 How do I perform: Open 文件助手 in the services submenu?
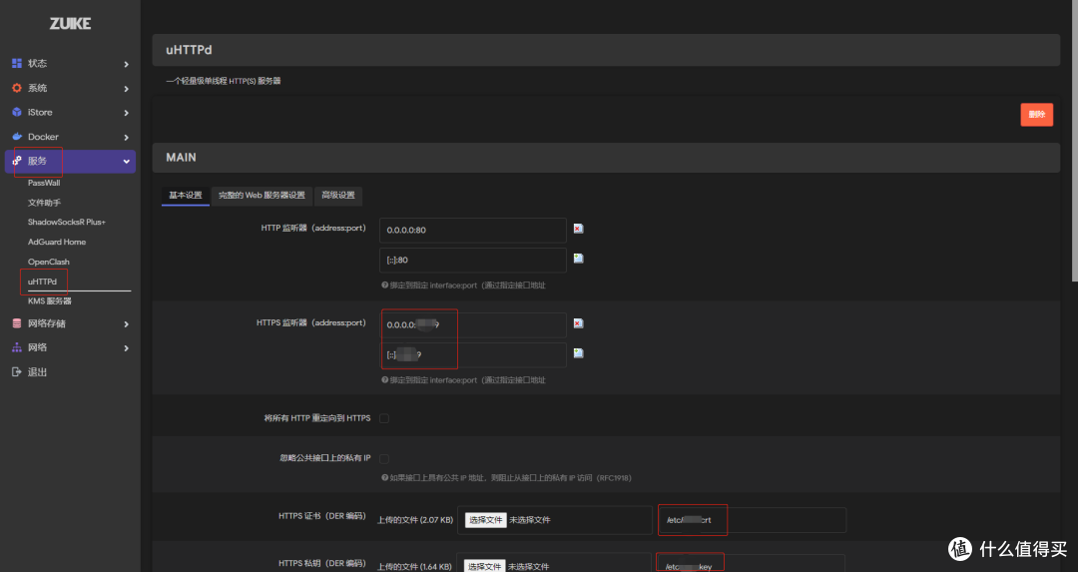pyautogui.click(x=44, y=203)
